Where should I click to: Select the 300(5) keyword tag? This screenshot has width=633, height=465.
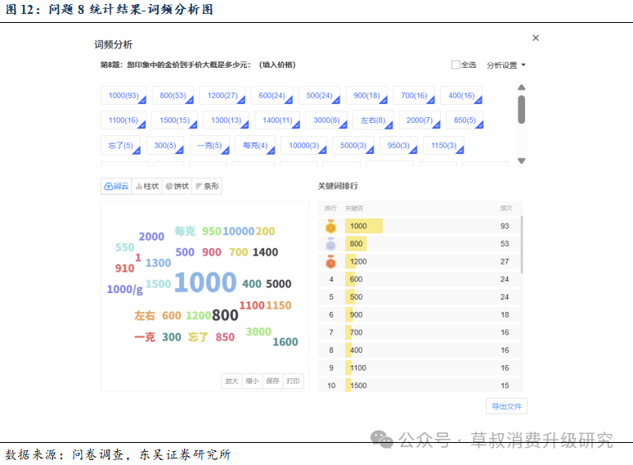[164, 146]
